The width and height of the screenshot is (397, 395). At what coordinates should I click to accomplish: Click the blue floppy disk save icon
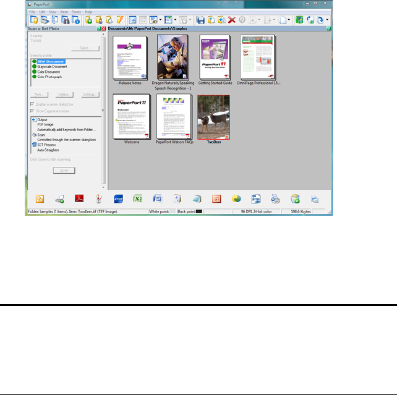coord(200,20)
